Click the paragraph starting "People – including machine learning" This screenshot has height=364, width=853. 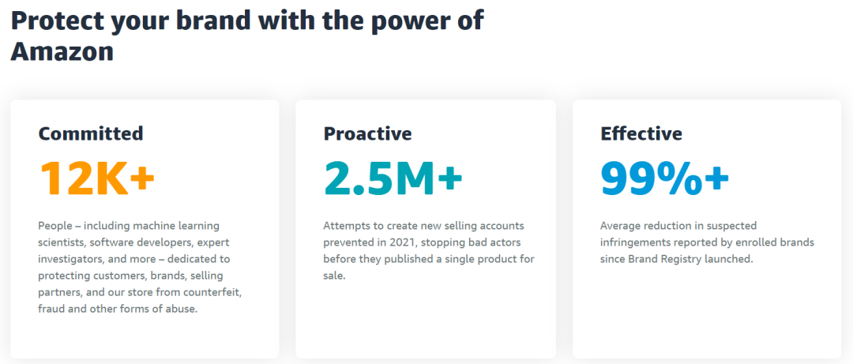coord(129,226)
